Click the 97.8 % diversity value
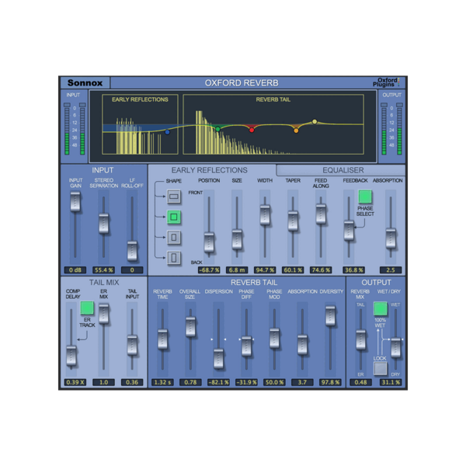This screenshot has width=466, height=466. point(330,382)
